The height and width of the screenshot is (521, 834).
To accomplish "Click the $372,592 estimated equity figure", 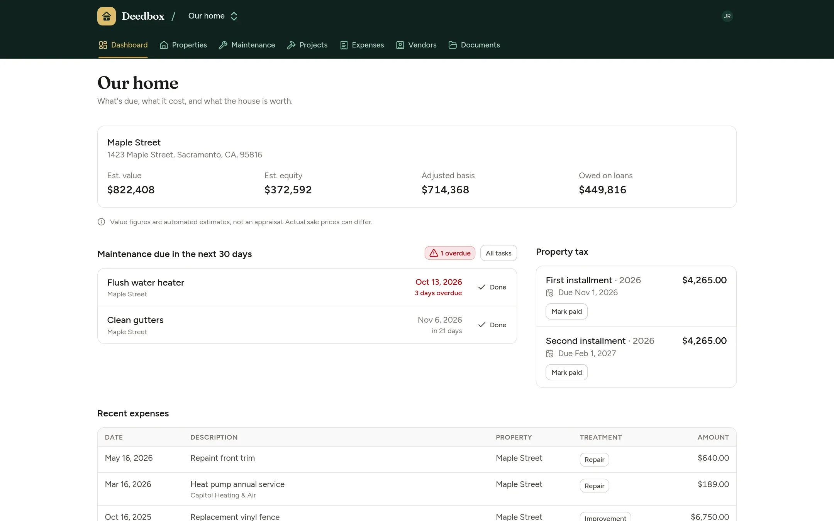I will click(288, 190).
